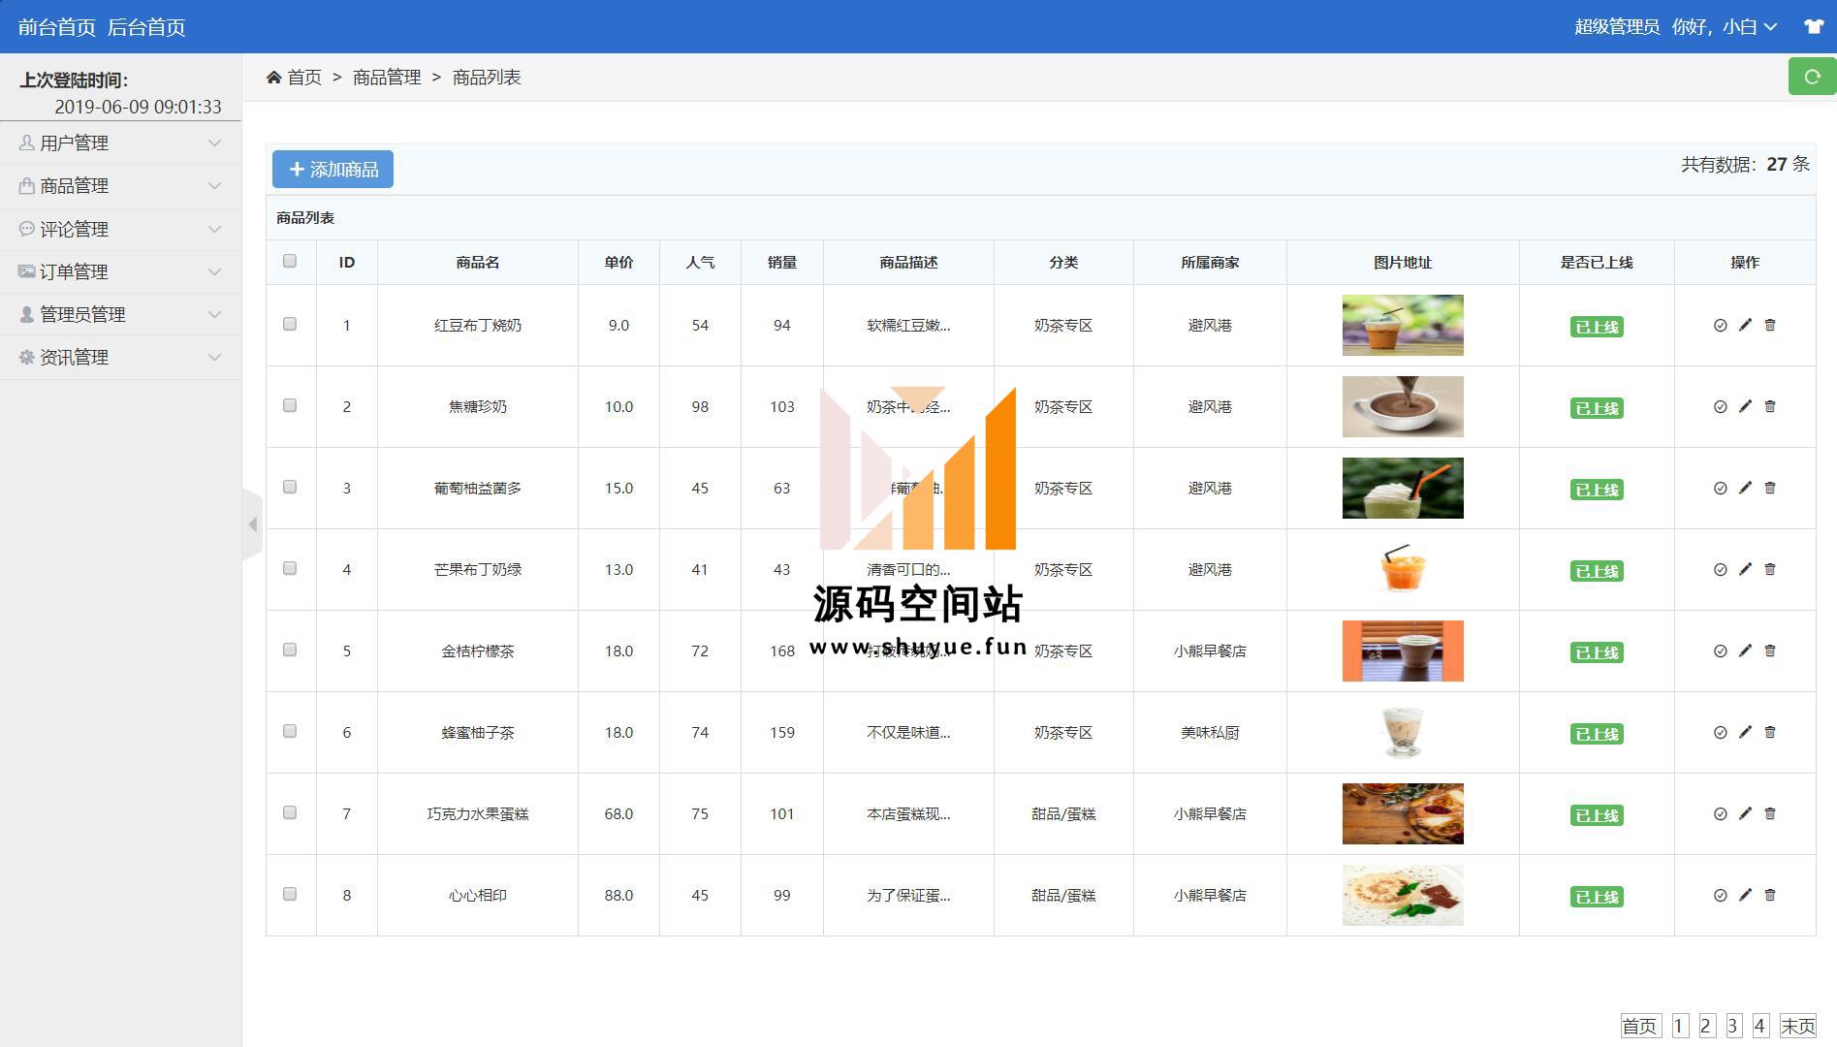The height and width of the screenshot is (1047, 1837).
Task: Open thumbnail image of 葡萄柚益菌多
Action: (1403, 488)
